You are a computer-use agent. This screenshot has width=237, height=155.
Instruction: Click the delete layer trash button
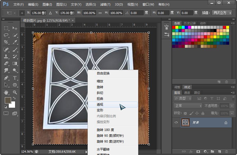tap(227, 152)
